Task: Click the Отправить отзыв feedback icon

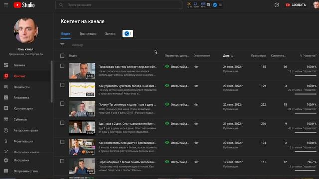Action: coord(6,171)
